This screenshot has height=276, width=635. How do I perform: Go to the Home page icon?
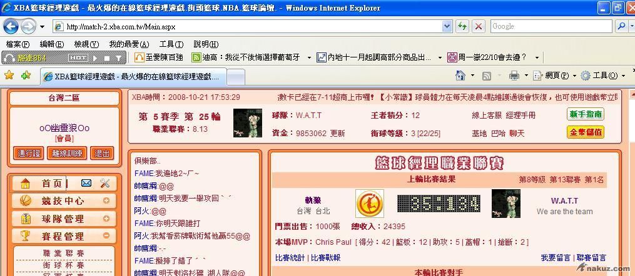point(460,76)
